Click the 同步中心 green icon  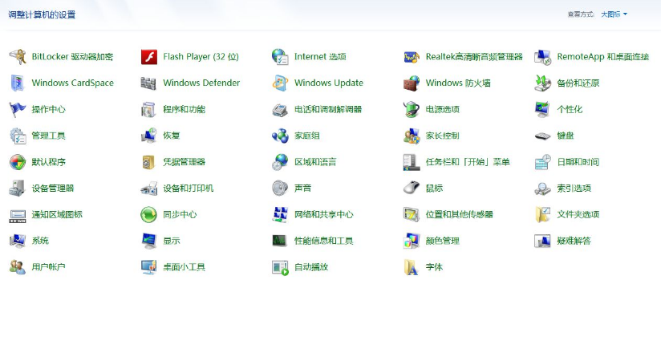click(x=149, y=215)
